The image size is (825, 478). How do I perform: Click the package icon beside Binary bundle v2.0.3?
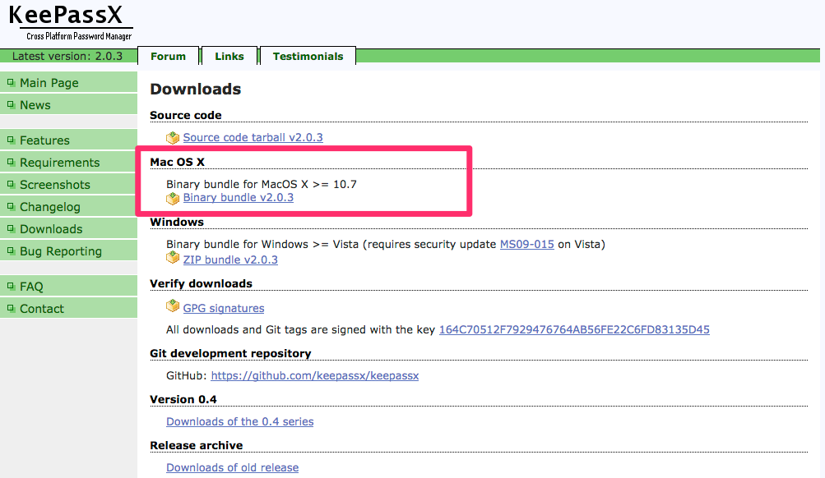tap(173, 199)
